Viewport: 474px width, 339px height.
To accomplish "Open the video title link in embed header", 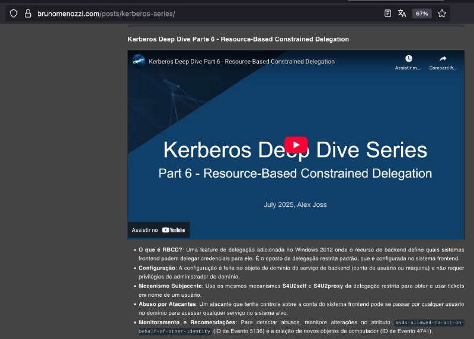I will [x=242, y=62].
